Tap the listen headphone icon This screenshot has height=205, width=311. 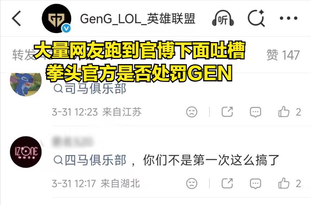223,18
